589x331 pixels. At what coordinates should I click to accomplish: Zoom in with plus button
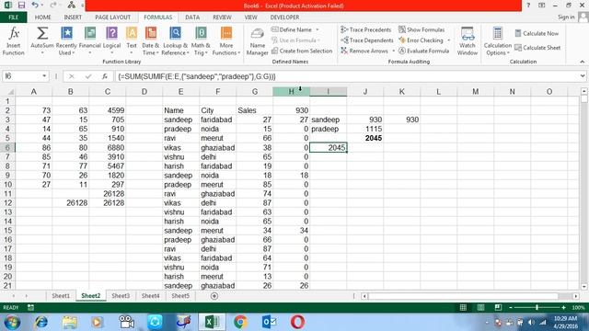[x=563, y=308]
